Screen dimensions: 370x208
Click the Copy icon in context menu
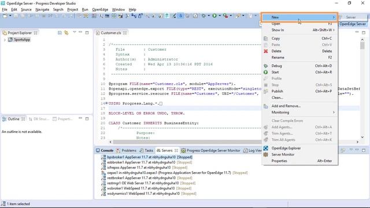(x=266, y=38)
